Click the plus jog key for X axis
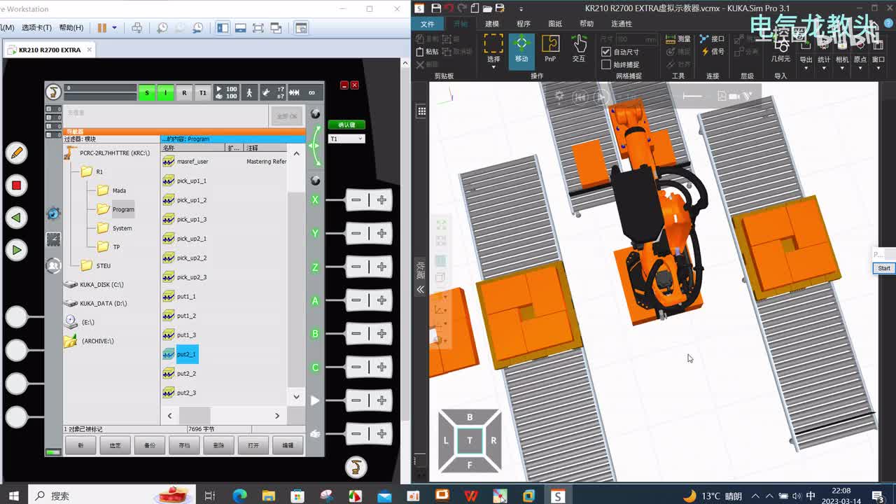The width and height of the screenshot is (896, 504). (381, 200)
